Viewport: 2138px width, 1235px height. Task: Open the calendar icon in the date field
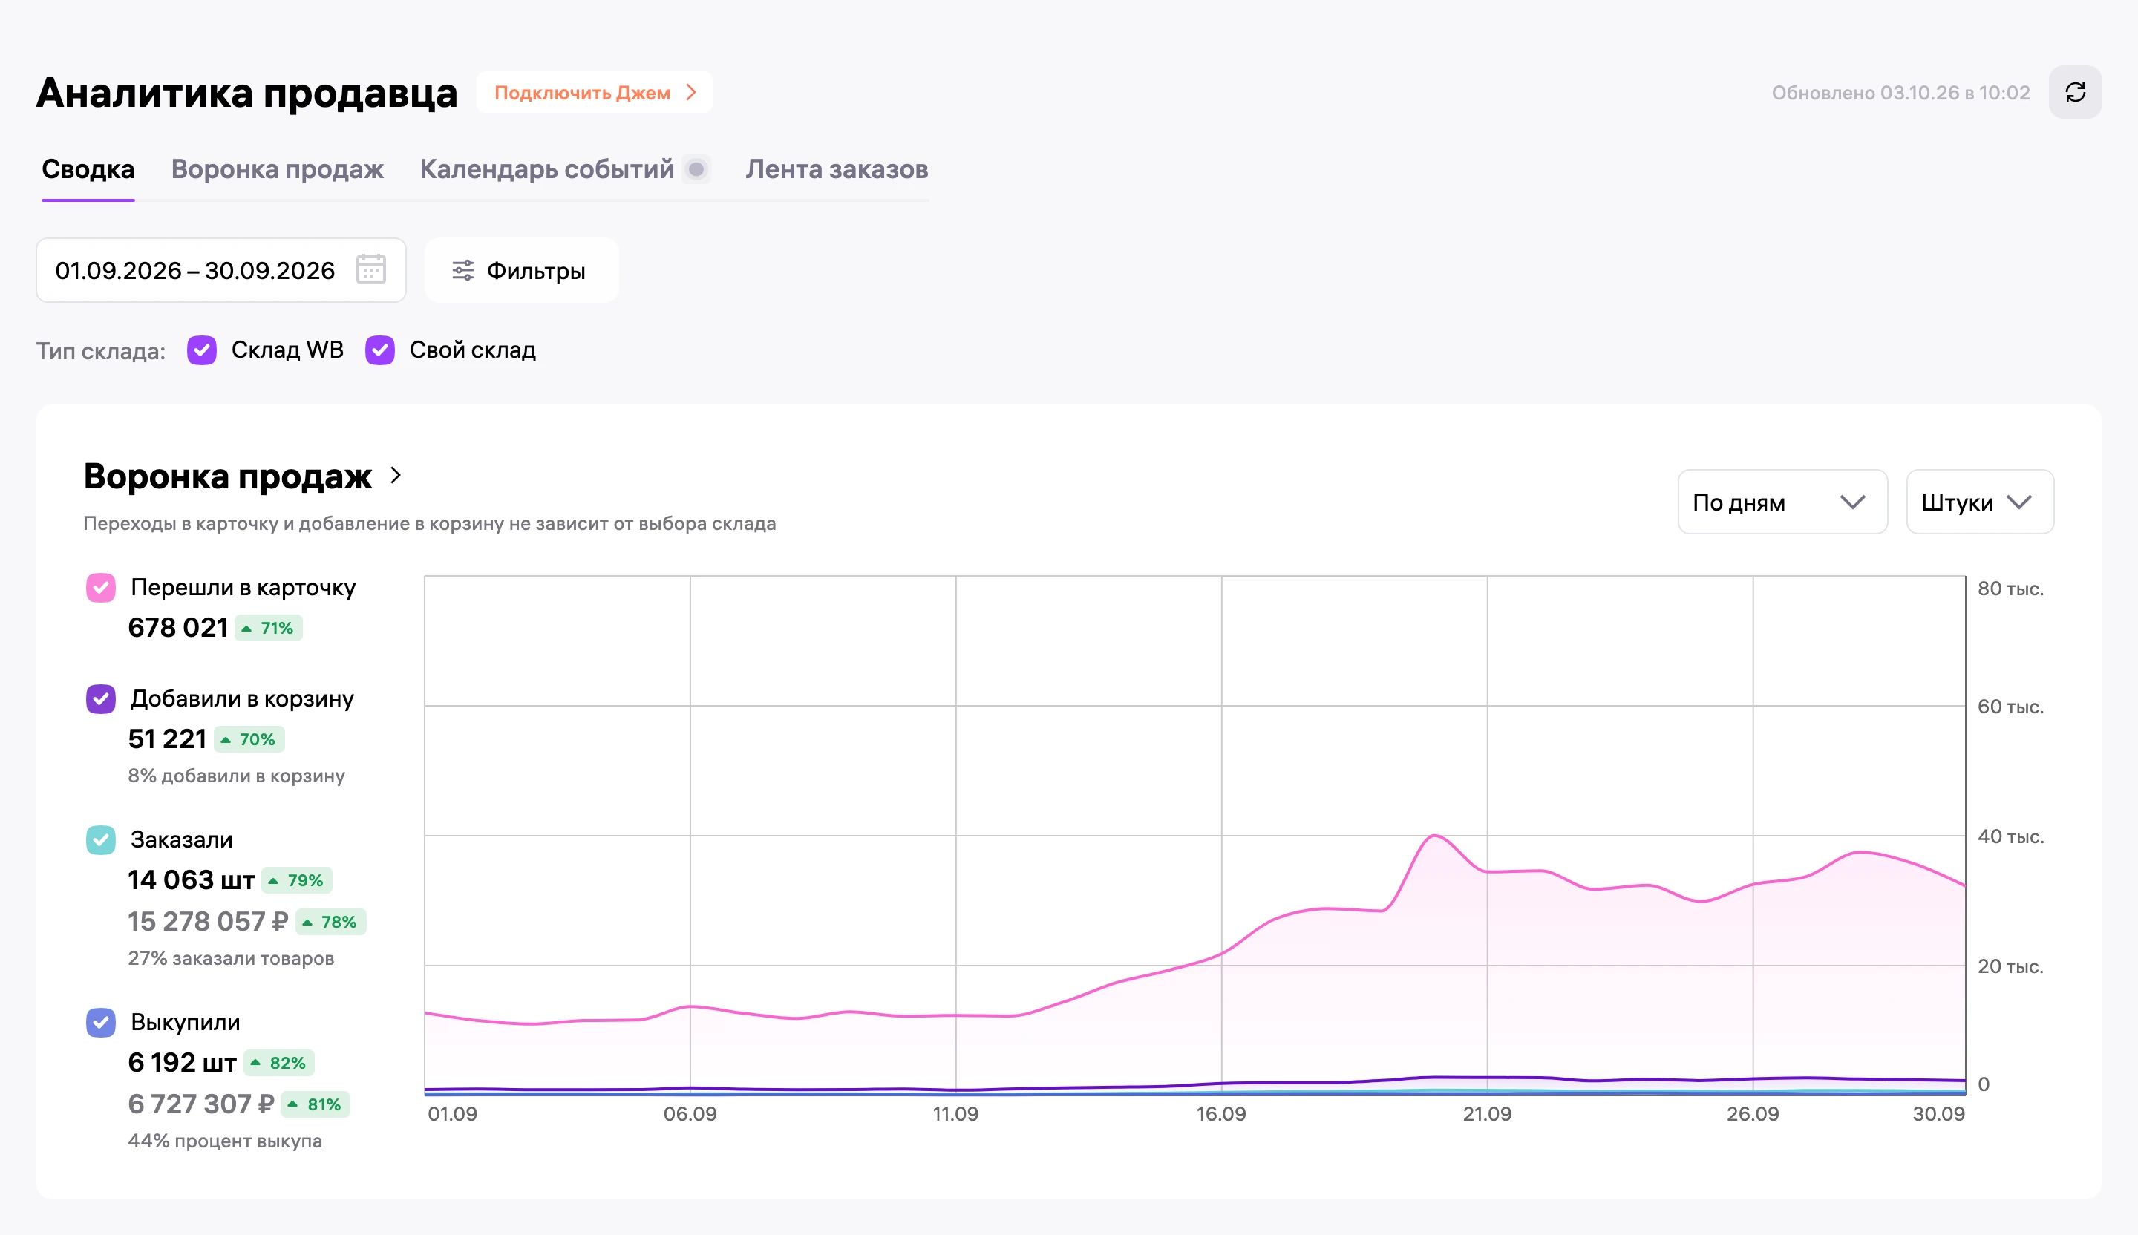pos(370,269)
